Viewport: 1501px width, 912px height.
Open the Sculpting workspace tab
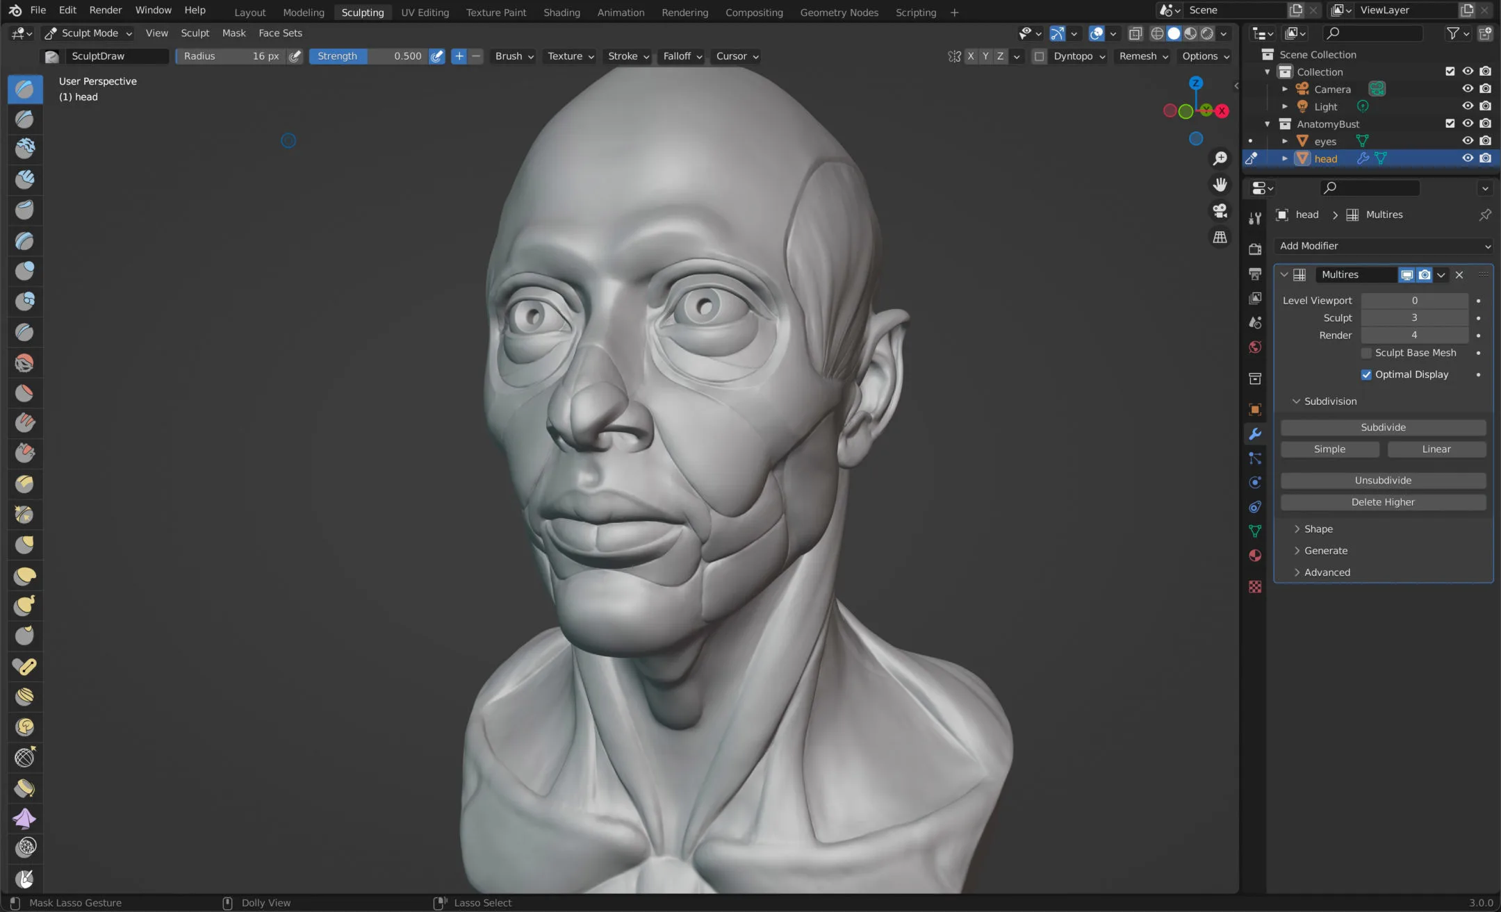pyautogui.click(x=362, y=10)
